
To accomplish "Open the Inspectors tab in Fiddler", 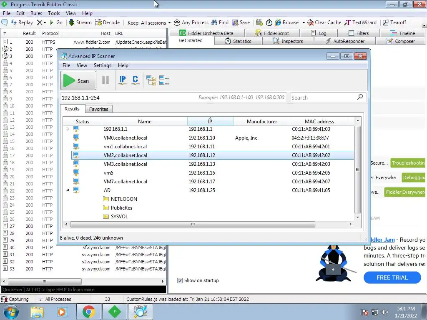I will tap(288, 41).
